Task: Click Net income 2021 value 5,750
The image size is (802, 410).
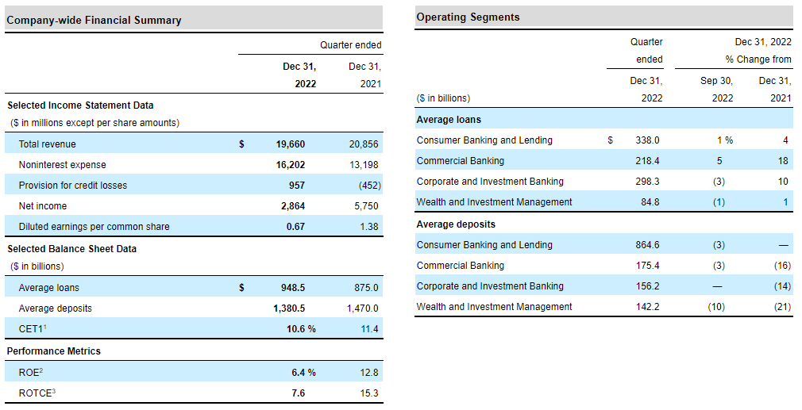Action: point(366,206)
